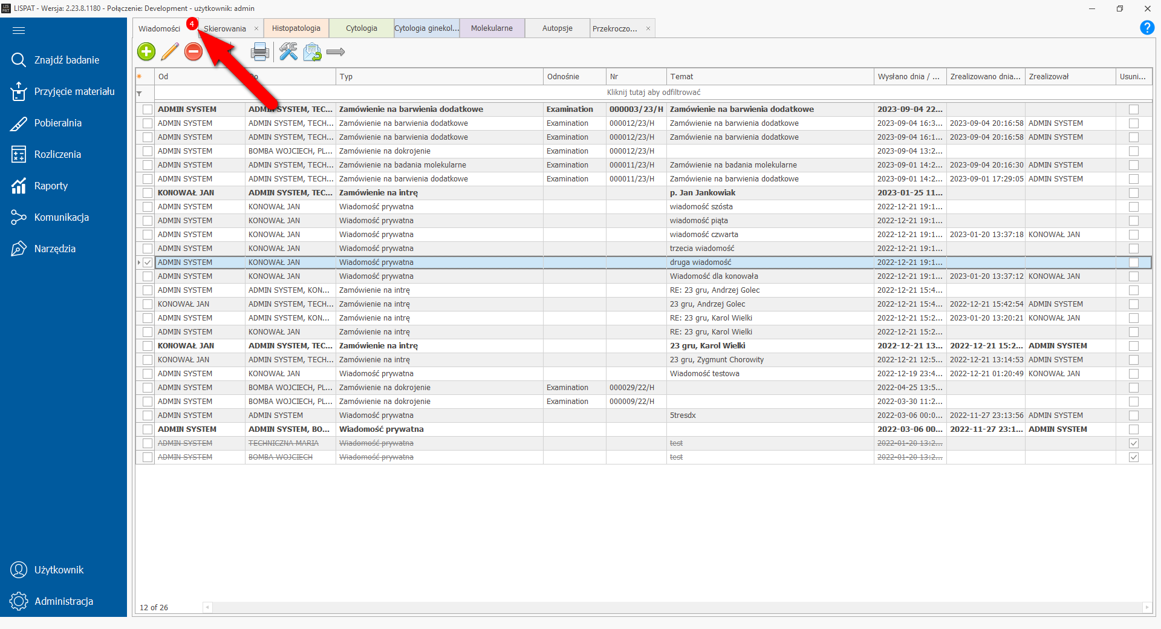Toggle the hamburger menu in sidebar
Image resolution: width=1161 pixels, height=629 pixels.
19,30
